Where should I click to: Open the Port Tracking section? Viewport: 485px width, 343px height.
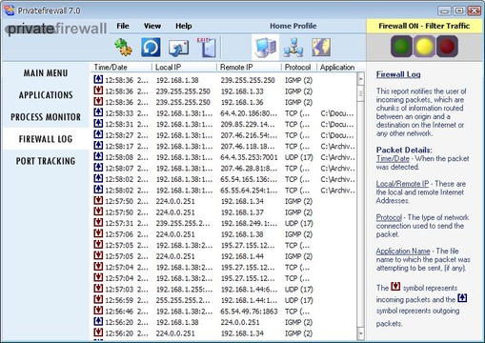[x=46, y=161]
